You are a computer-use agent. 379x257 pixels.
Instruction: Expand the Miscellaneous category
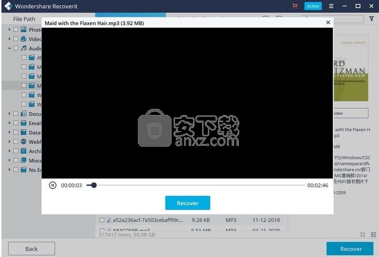tap(9, 160)
